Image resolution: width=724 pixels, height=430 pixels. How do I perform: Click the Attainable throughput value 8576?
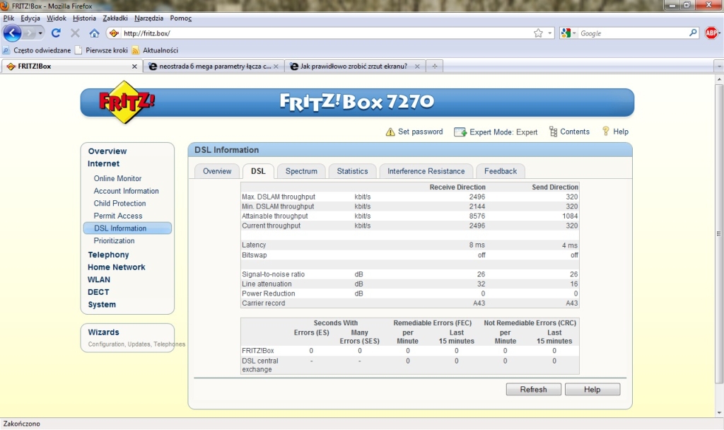pos(477,216)
